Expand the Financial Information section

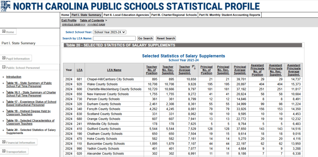(x=4, y=142)
